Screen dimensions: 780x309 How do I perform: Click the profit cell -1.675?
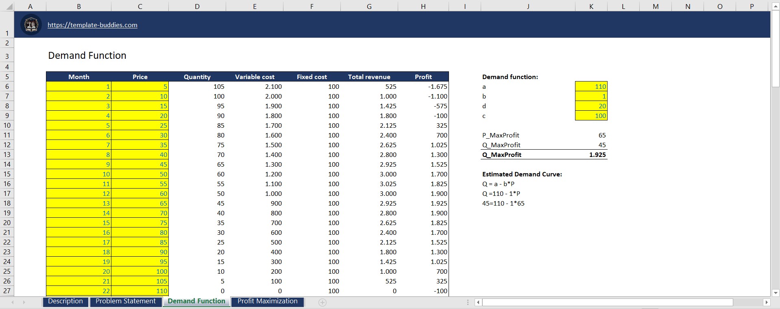pyautogui.click(x=423, y=86)
